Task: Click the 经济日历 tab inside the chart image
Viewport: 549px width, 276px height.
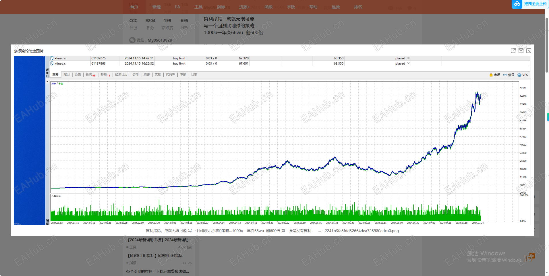Action: click(x=121, y=75)
